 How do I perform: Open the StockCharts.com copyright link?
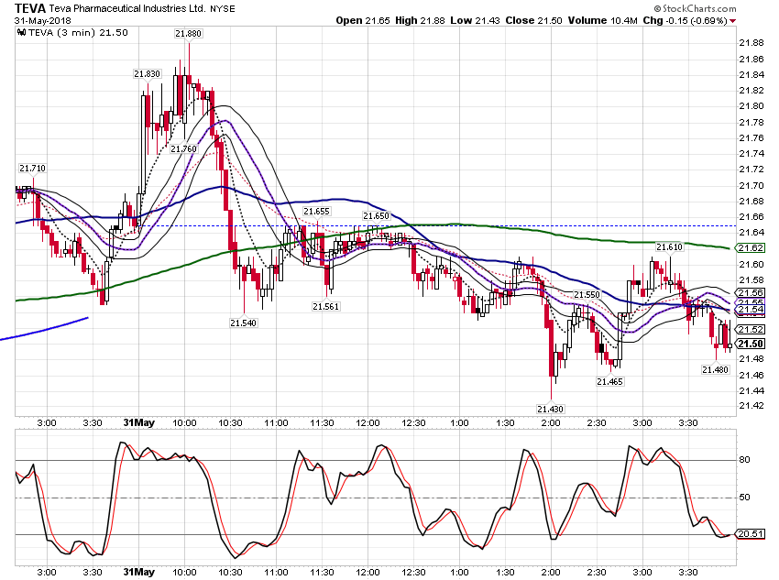click(695, 8)
